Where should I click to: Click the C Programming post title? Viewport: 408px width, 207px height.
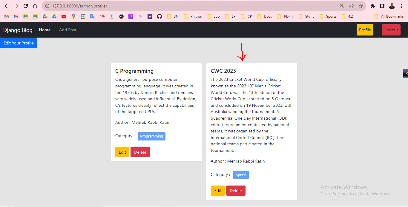click(134, 71)
